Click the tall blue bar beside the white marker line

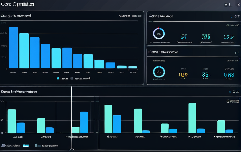pos(84,122)
